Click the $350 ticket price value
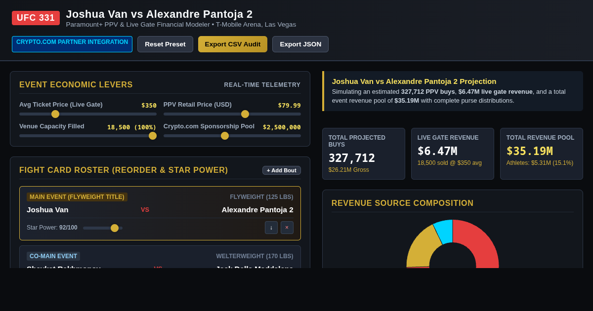This screenshot has width=593, height=311. click(149, 105)
